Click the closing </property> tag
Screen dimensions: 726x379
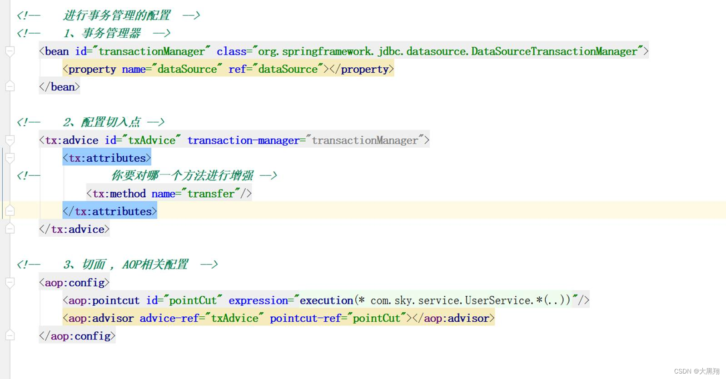362,69
